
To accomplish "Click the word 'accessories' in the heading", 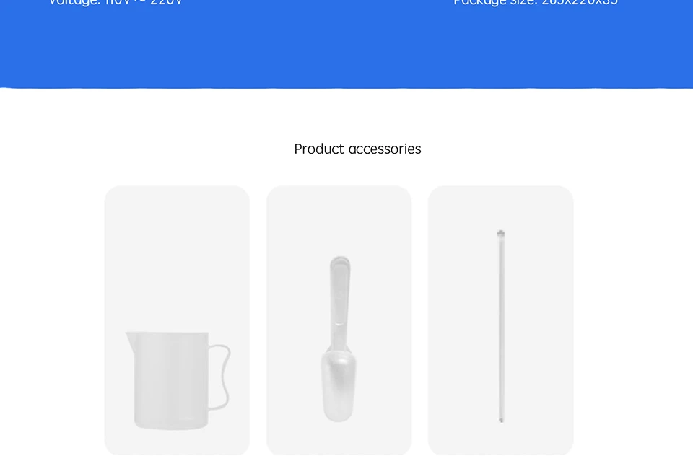I will [385, 149].
